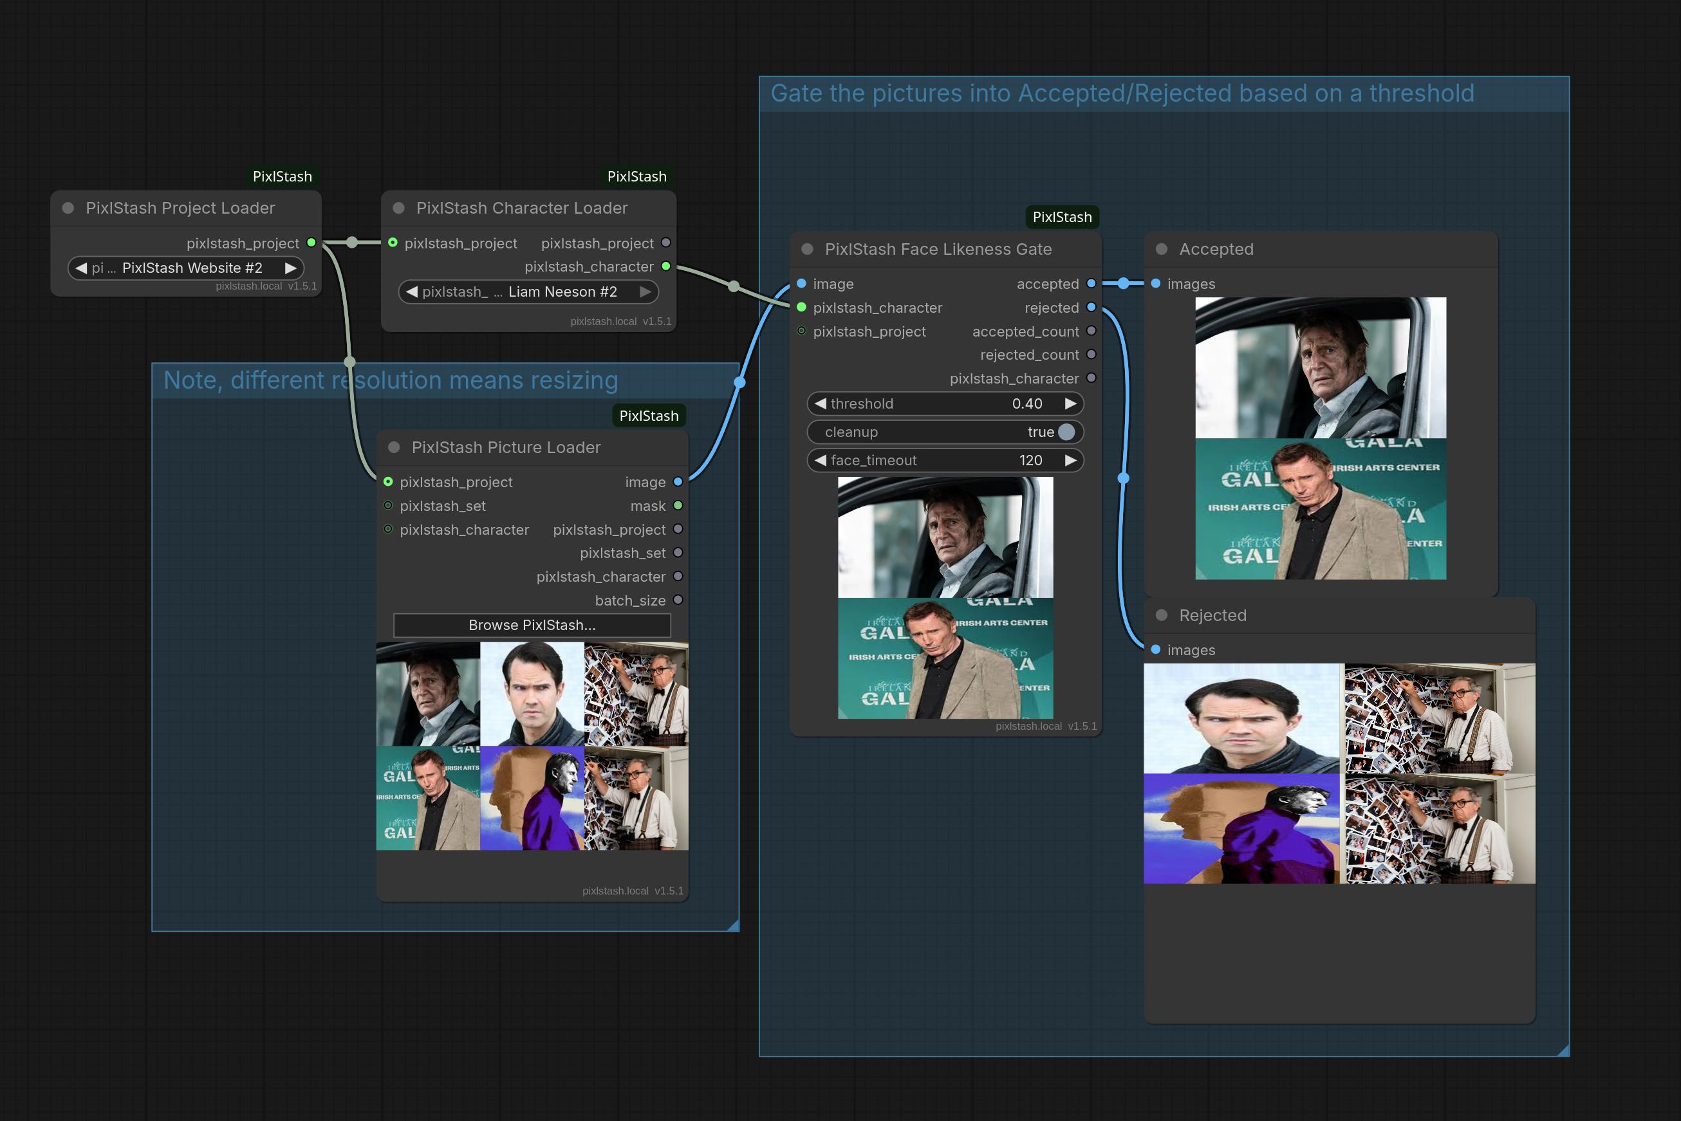Screen dimensions: 1681x1121
Task: Click frowning man thumbnail in Rejected node
Action: [x=1242, y=719]
